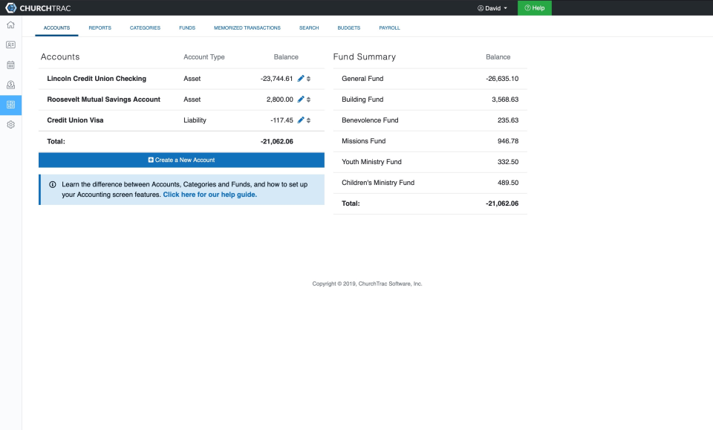Click the copyright ChurchTrac Software text

pos(368,284)
